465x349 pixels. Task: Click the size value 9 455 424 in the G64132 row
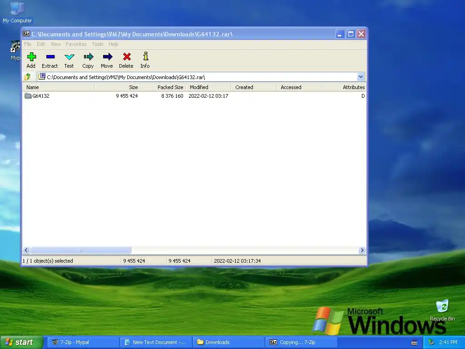[x=127, y=96]
